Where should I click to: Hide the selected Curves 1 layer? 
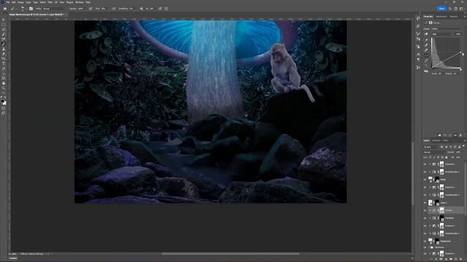(425, 210)
